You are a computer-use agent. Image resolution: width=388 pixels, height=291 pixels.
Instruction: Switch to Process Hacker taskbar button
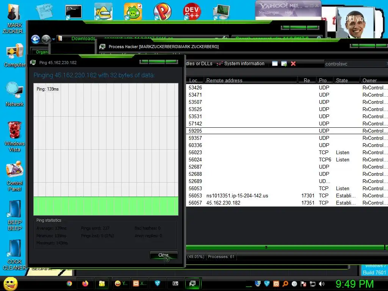click(192, 283)
